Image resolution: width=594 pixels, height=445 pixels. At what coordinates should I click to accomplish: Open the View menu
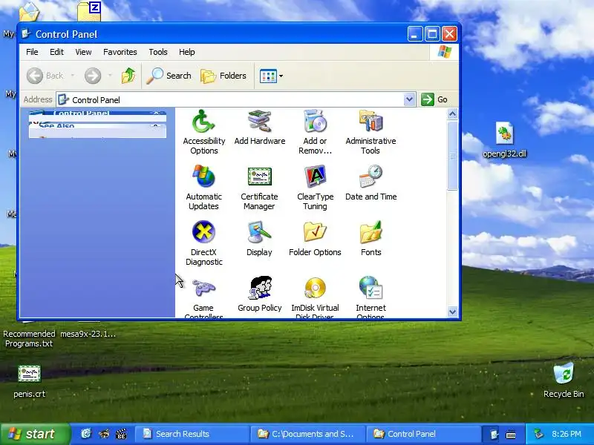click(x=83, y=52)
